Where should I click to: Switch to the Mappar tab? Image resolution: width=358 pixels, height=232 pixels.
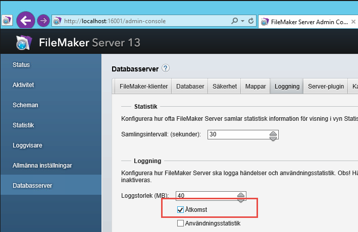pyautogui.click(x=255, y=87)
